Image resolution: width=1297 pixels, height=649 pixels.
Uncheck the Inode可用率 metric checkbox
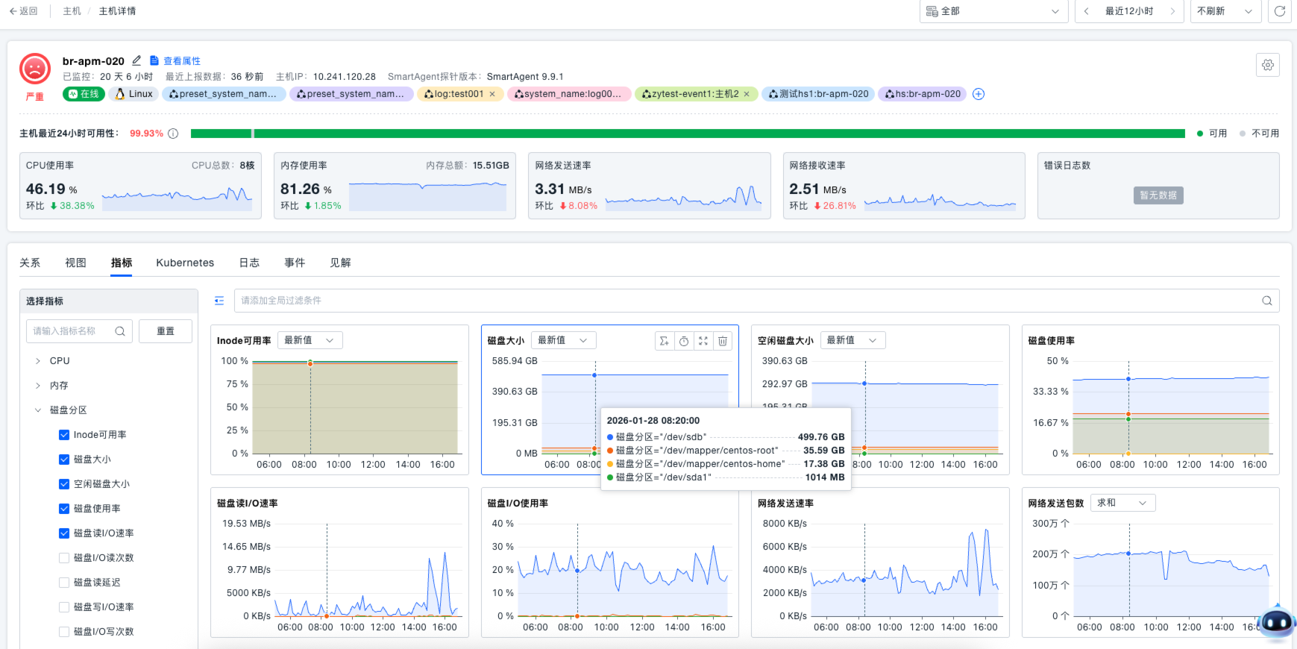(x=64, y=435)
